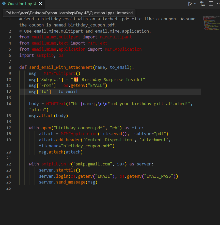Click the send_email_with_attachment function name
Screen dimensions: 220x225
coord(61,67)
